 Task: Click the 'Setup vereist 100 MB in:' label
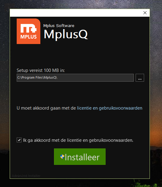pos(41,70)
